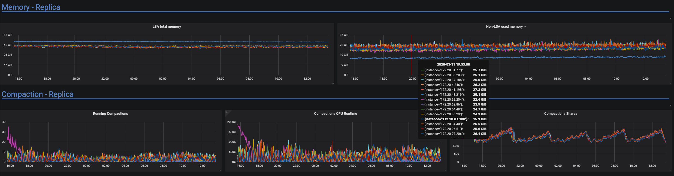Image resolution: width=674 pixels, height=176 pixels.
Task: Click red crosshair line in Non-LSA graph
Action: point(411,54)
